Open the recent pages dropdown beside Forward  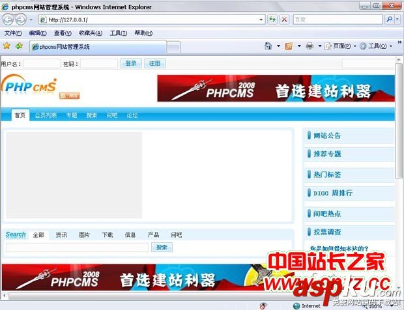(31, 20)
